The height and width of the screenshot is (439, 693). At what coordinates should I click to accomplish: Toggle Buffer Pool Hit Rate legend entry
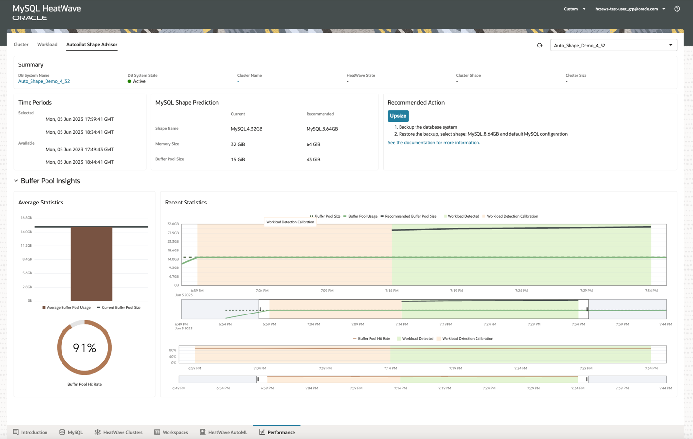pyautogui.click(x=371, y=339)
